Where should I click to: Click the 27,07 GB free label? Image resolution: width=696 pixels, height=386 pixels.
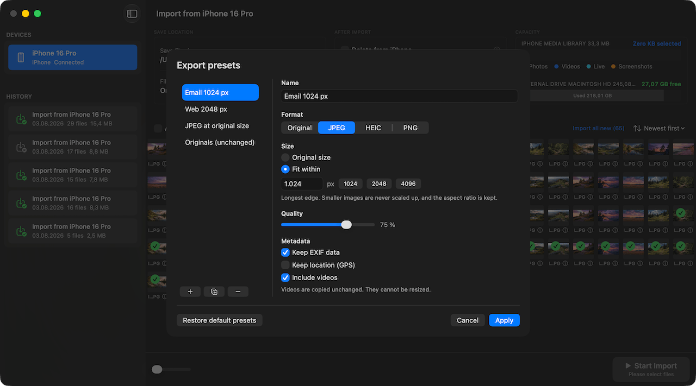pyautogui.click(x=661, y=84)
